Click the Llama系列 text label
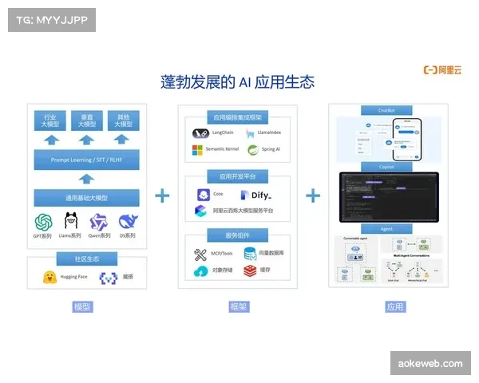Screen dimensions: 479x383 (69, 235)
